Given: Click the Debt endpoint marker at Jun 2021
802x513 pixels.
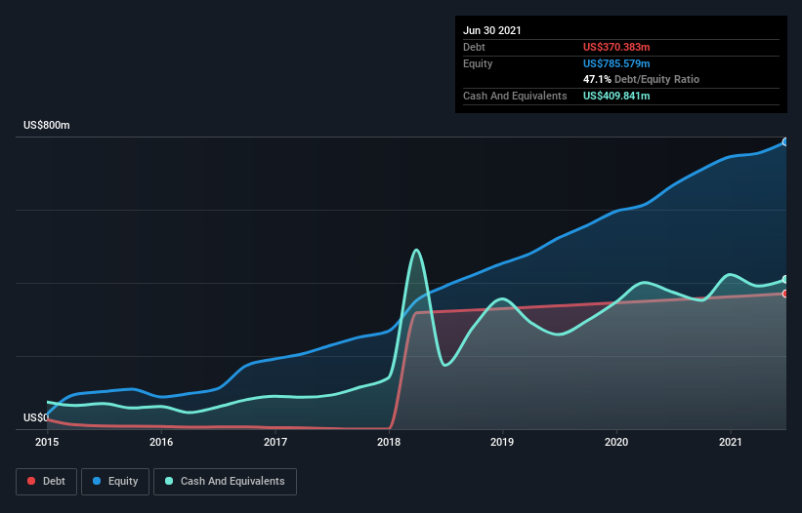Looking at the screenshot, I should (x=785, y=294).
